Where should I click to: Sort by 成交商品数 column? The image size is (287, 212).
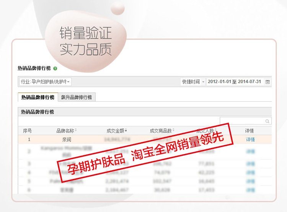[162, 131]
